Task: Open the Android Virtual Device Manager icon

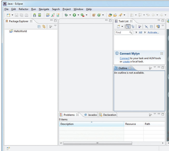Action: click(x=40, y=15)
